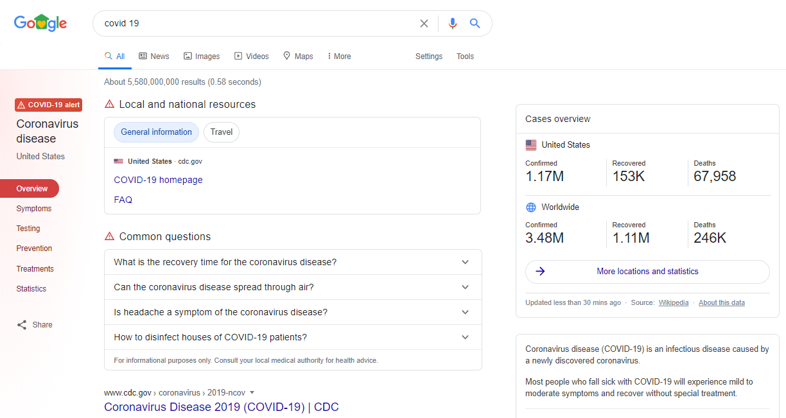Click the arrow icon in More locations button
Screen dimensions: 786x418
(540, 272)
